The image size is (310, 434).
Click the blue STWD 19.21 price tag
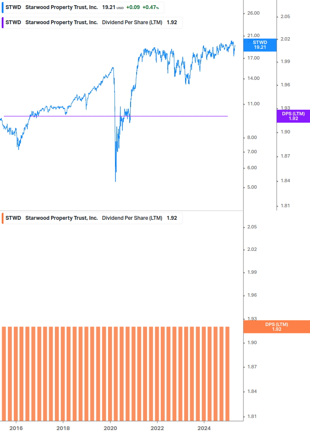pyautogui.click(x=260, y=45)
